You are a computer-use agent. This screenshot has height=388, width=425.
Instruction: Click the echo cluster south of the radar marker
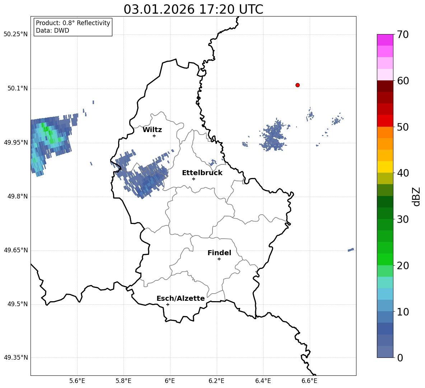pos(274,135)
